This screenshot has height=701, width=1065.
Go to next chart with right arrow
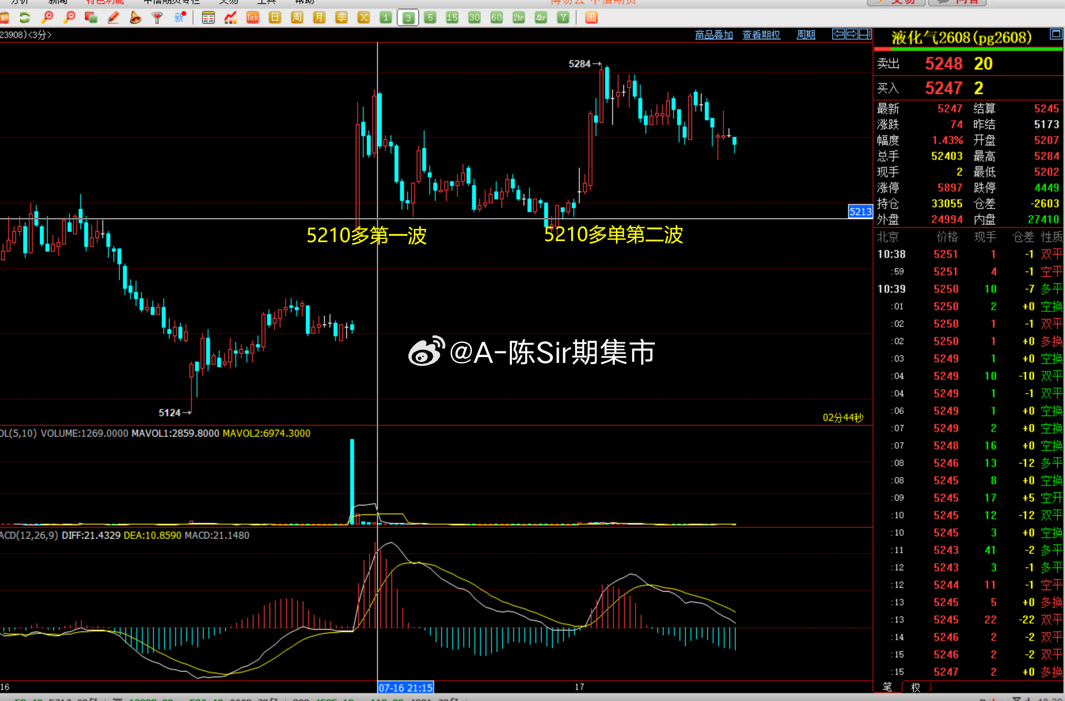coord(851,34)
